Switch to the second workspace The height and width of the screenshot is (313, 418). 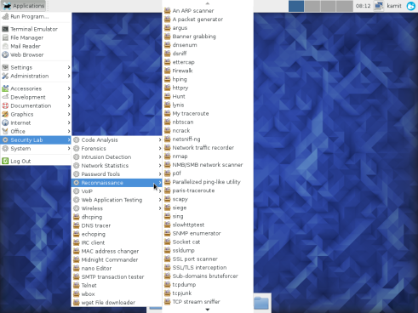[x=312, y=6]
